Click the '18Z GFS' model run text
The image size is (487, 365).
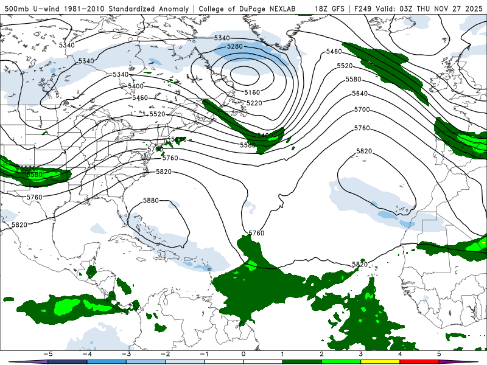(329, 9)
